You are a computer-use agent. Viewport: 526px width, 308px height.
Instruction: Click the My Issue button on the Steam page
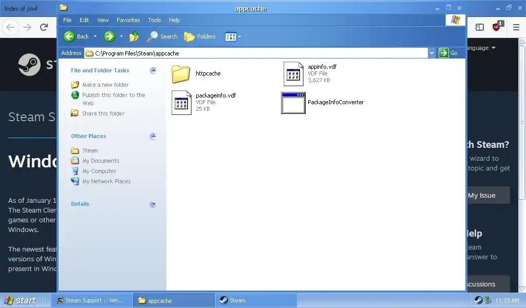489,196
